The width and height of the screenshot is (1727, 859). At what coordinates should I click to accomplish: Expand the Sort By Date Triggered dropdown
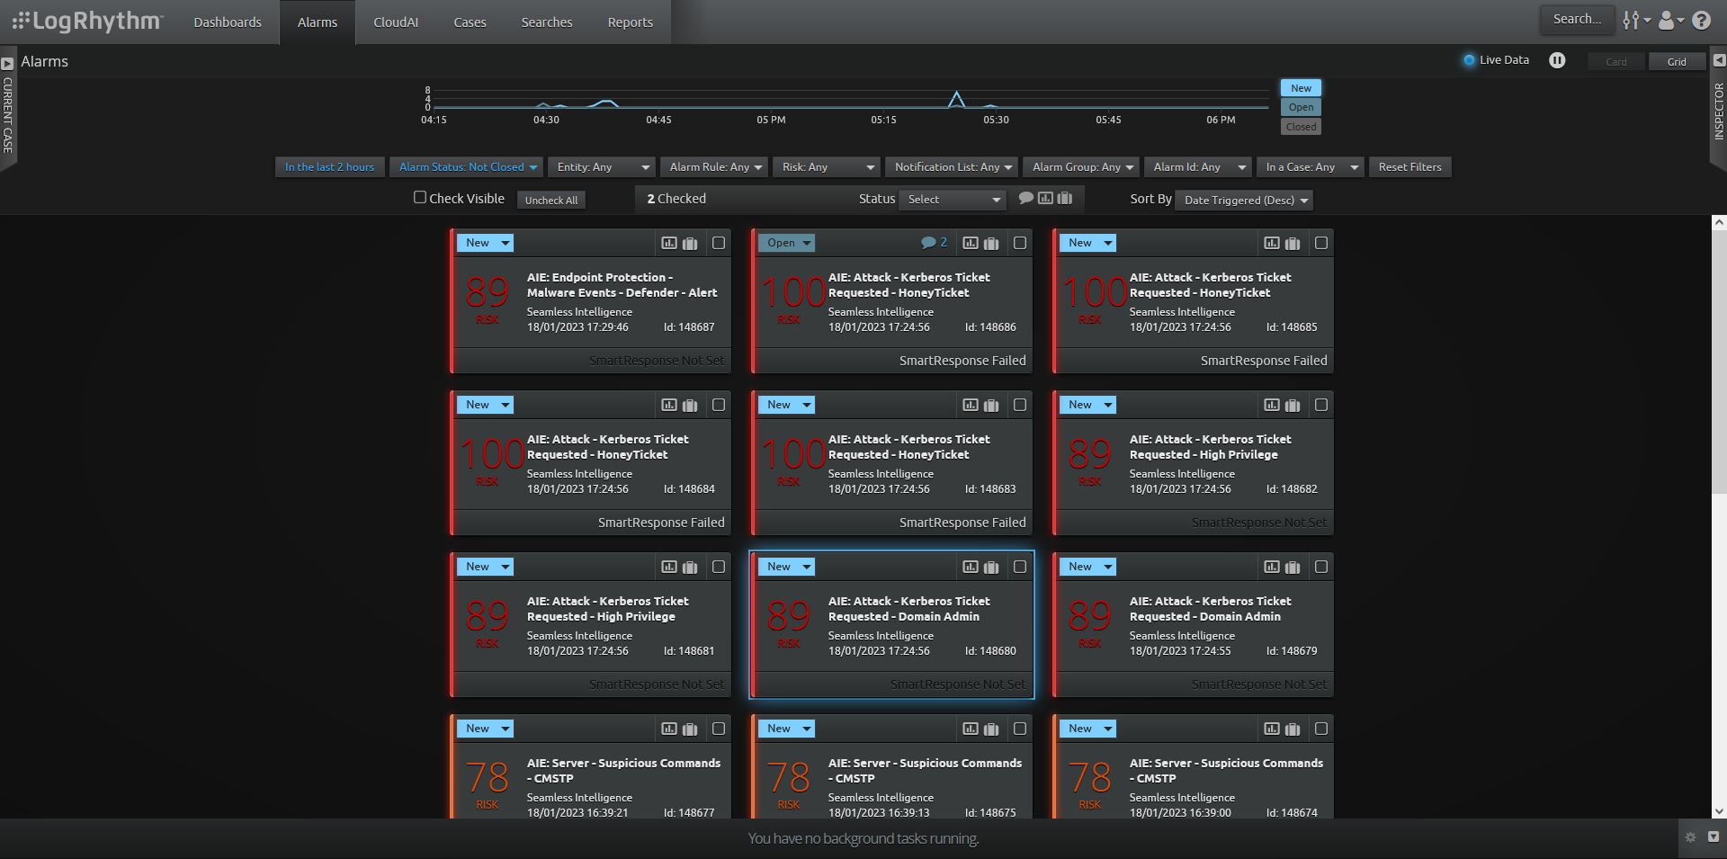point(1244,200)
